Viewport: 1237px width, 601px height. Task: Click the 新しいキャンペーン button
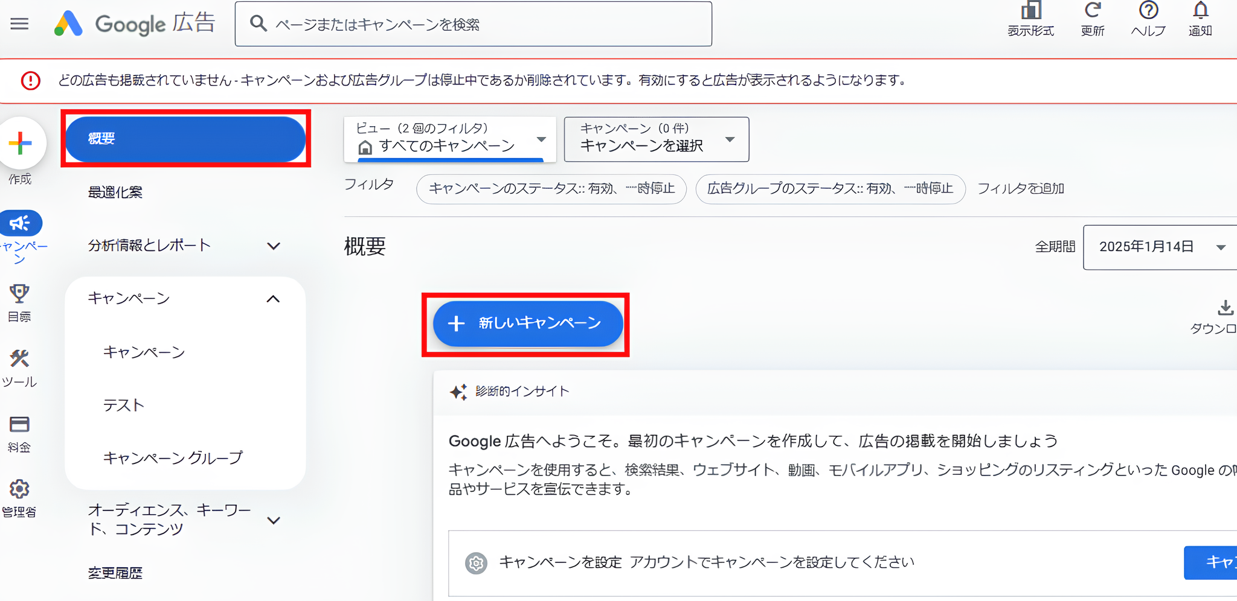[x=525, y=323]
